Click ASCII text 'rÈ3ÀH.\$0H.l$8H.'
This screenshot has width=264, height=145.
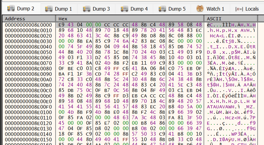[x=231, y=80]
